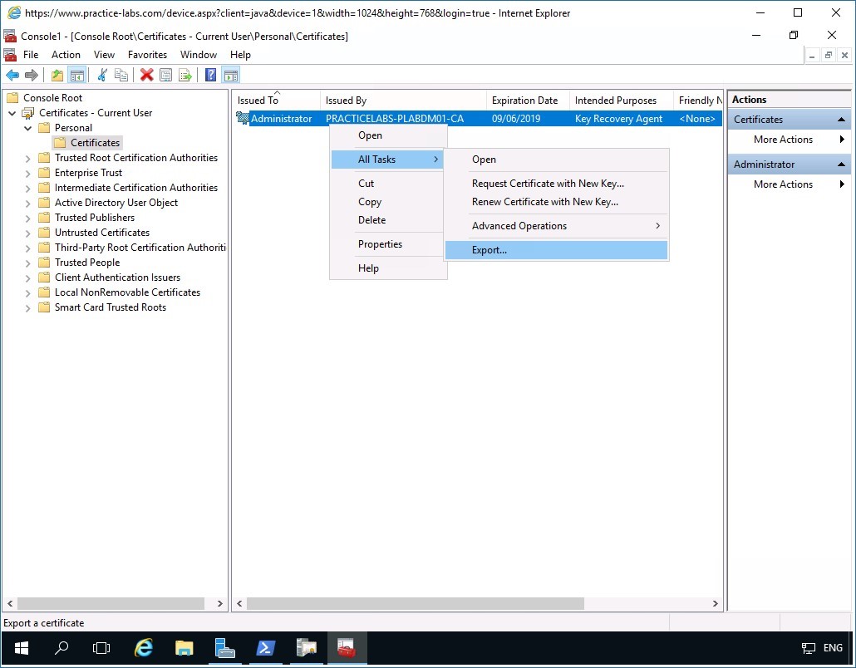The width and height of the screenshot is (856, 668).
Task: Open PowerShell from taskbar
Action: point(265,648)
